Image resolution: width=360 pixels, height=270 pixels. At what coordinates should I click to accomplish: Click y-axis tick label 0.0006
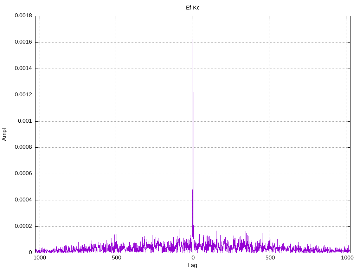(24, 174)
